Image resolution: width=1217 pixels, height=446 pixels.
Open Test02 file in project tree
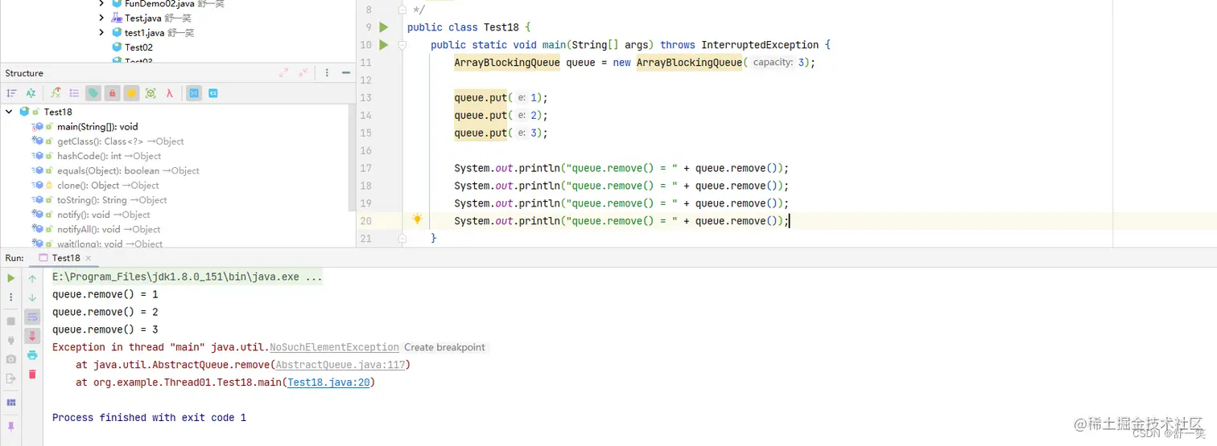[138, 47]
